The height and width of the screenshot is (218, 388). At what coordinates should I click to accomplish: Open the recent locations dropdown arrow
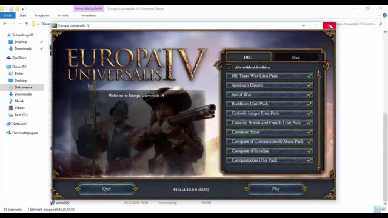[x=20, y=24]
